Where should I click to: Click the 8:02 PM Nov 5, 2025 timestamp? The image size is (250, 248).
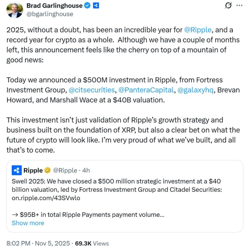pyautogui.click(x=38, y=243)
